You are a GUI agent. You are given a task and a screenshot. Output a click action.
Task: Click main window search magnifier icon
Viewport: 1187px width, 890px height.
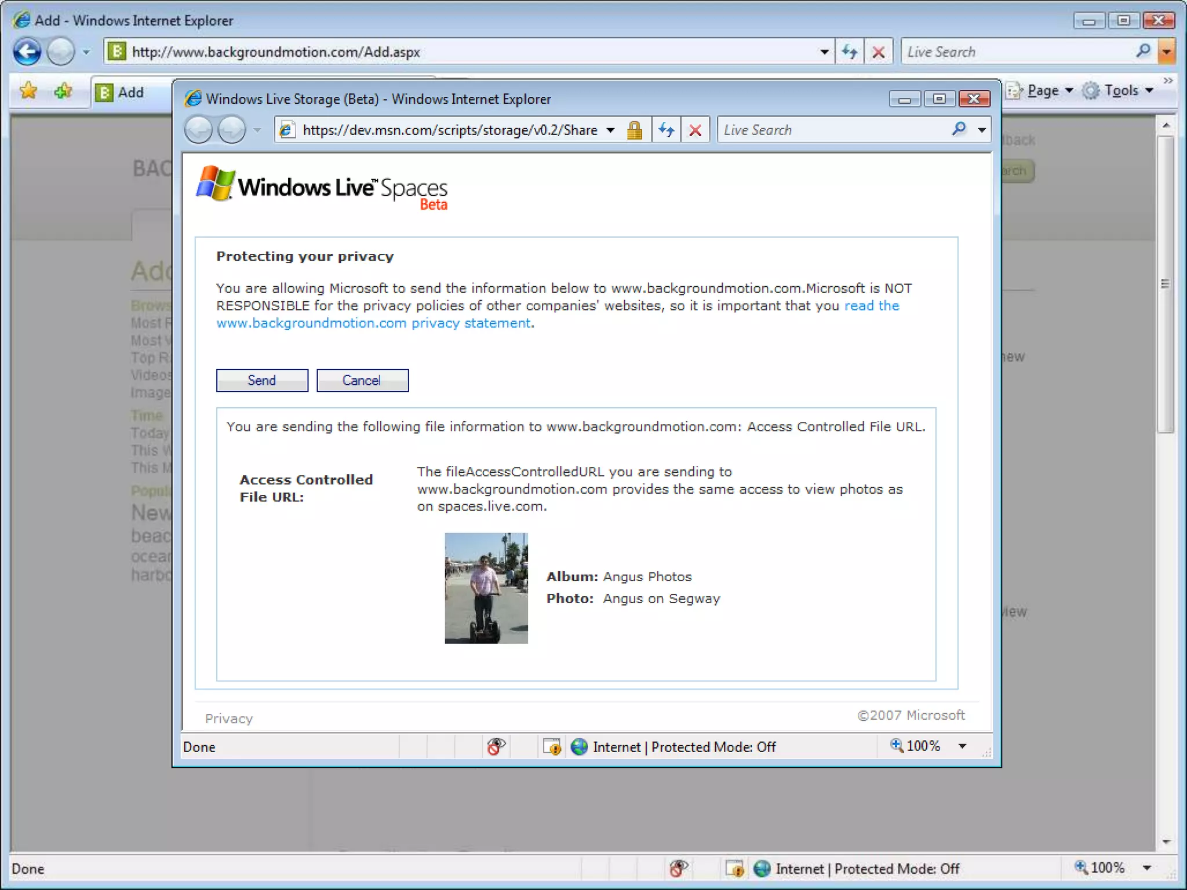tap(1143, 51)
